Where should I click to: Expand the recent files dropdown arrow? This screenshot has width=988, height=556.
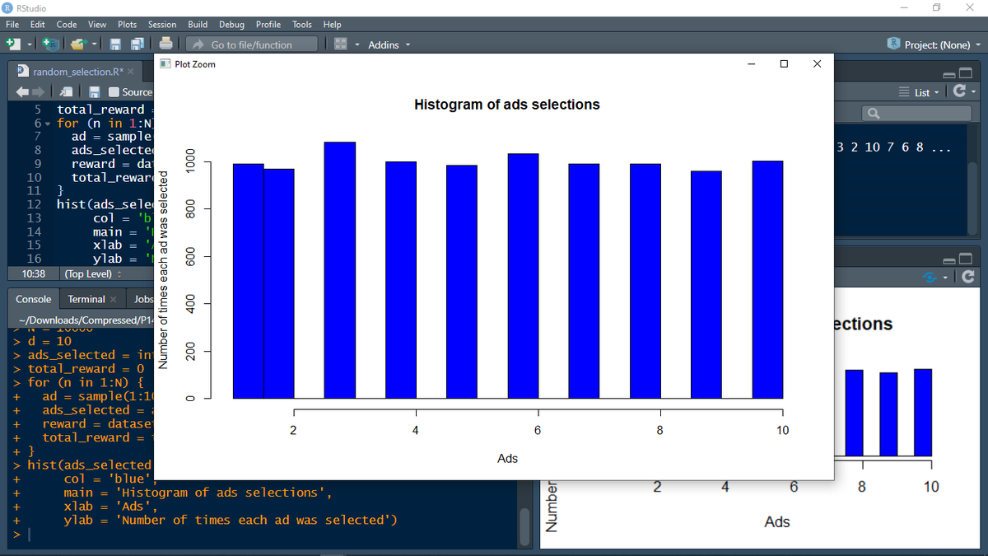tap(95, 44)
